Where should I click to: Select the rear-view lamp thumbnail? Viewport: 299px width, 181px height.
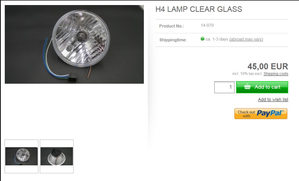coord(57,156)
